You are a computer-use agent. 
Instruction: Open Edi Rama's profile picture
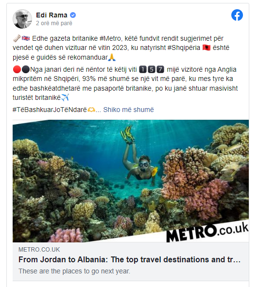pyautogui.click(x=22, y=19)
